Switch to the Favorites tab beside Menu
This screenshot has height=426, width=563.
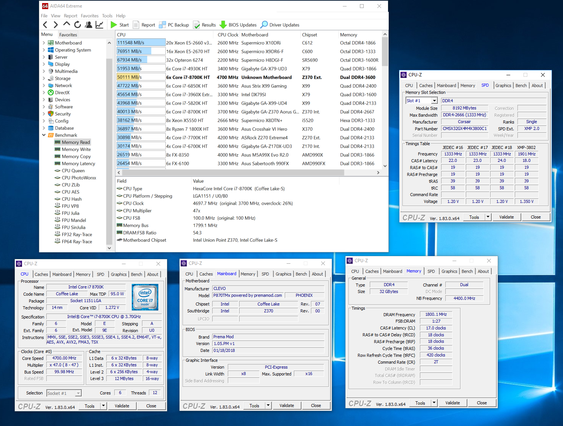(68, 35)
